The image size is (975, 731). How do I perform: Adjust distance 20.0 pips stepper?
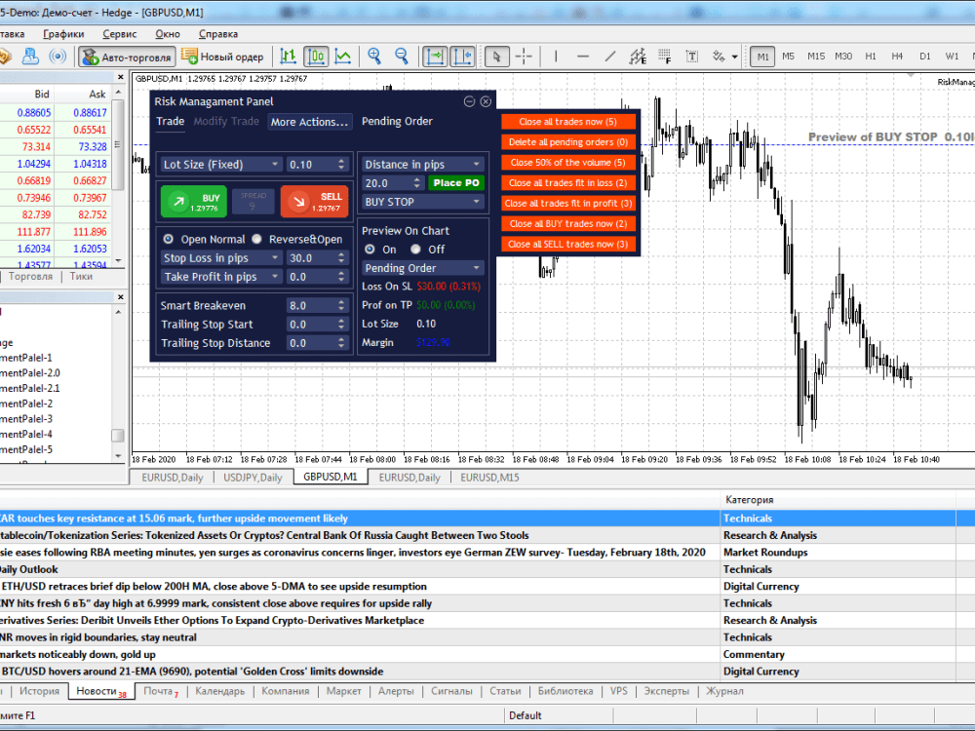click(x=416, y=183)
